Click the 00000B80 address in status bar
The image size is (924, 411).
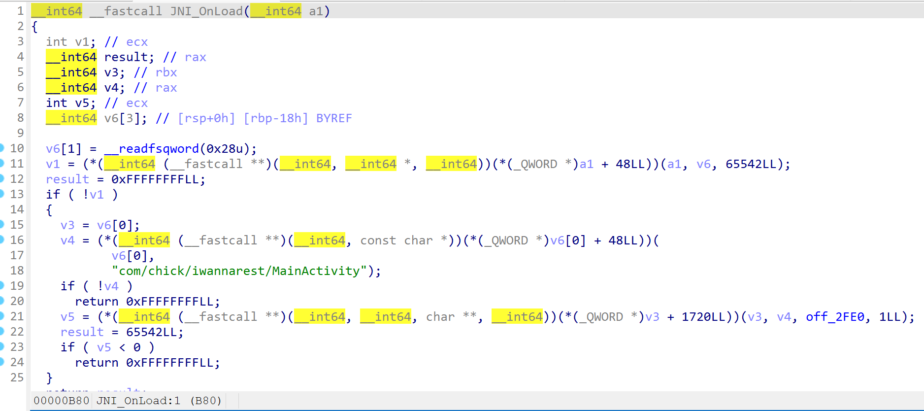point(61,401)
